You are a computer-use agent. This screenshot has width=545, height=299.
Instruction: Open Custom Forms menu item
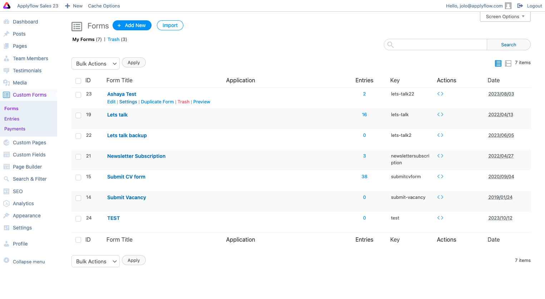(29, 95)
